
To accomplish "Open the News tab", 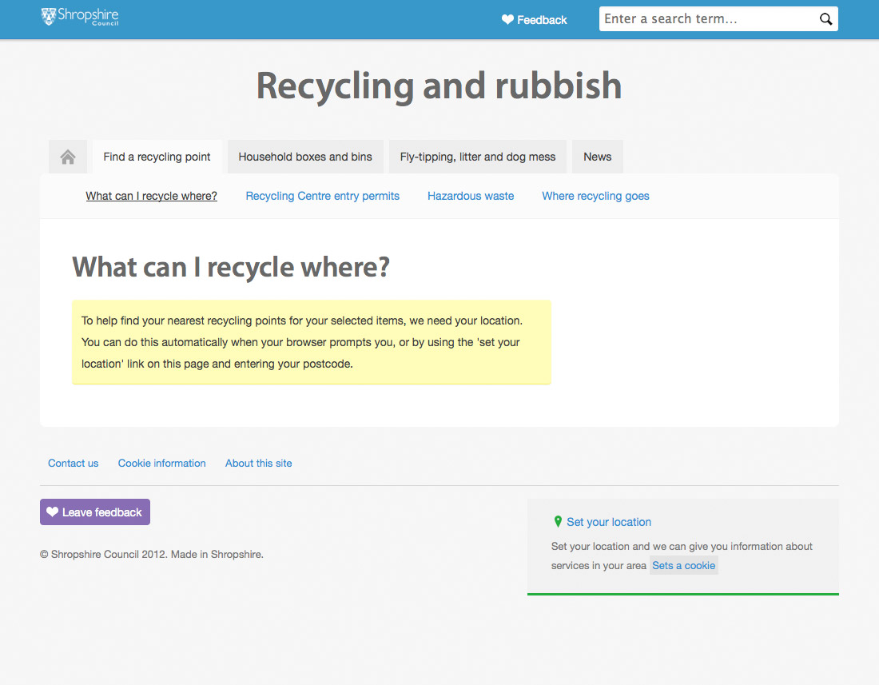I will point(597,157).
